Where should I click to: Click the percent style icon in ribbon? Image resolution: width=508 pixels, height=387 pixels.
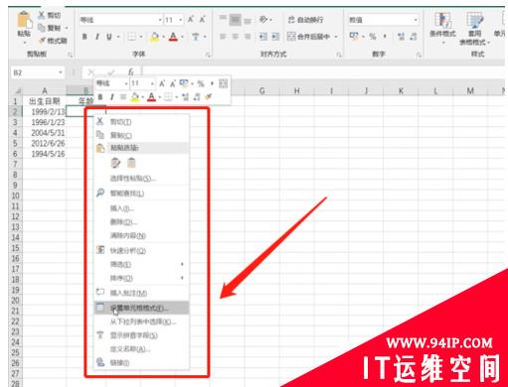coord(373,37)
